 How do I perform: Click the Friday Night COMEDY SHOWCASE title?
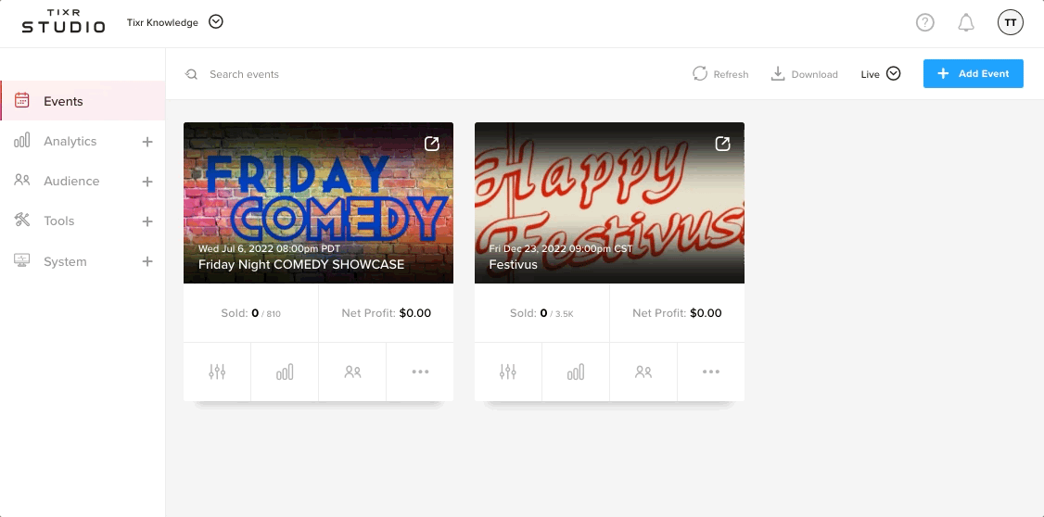click(x=301, y=264)
